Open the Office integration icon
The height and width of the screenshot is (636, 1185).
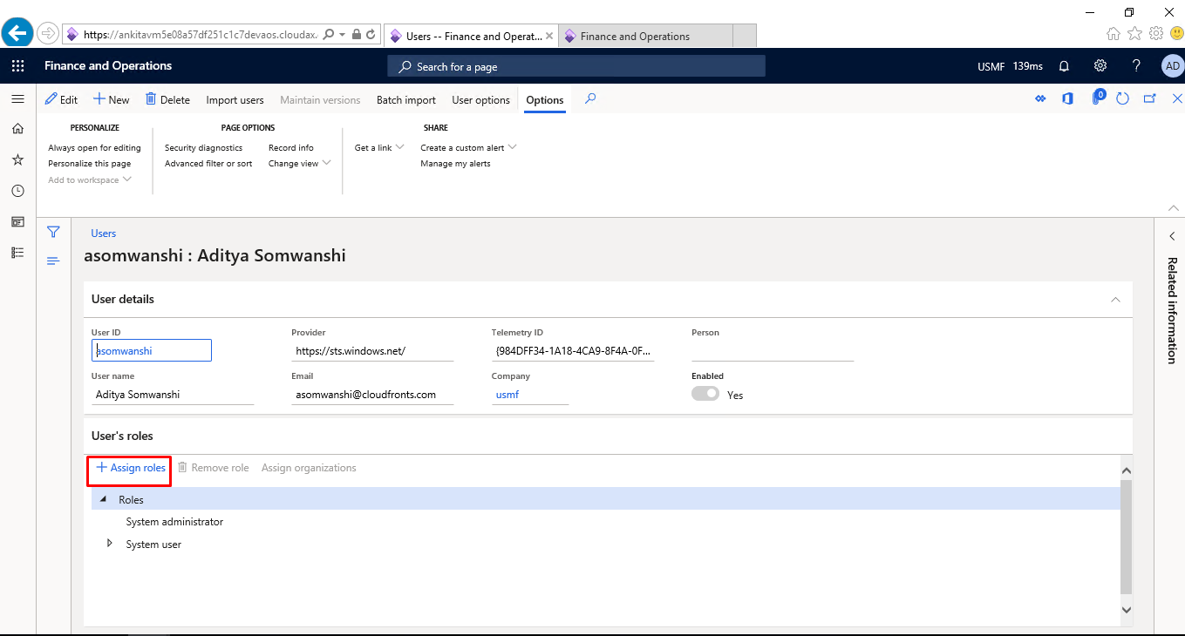[x=1067, y=99]
